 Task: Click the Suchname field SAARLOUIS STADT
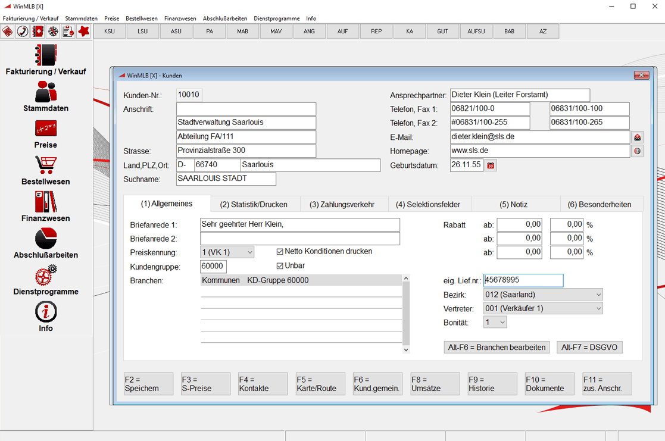pos(226,179)
